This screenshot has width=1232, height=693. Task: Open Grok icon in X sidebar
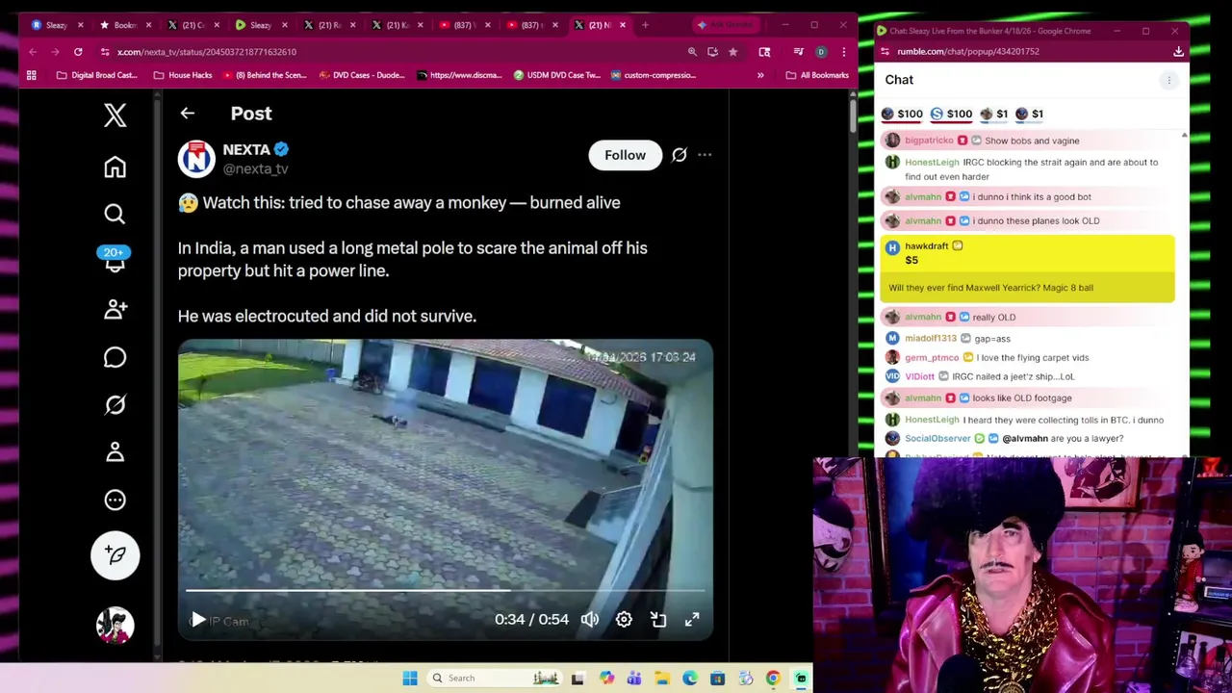click(115, 405)
